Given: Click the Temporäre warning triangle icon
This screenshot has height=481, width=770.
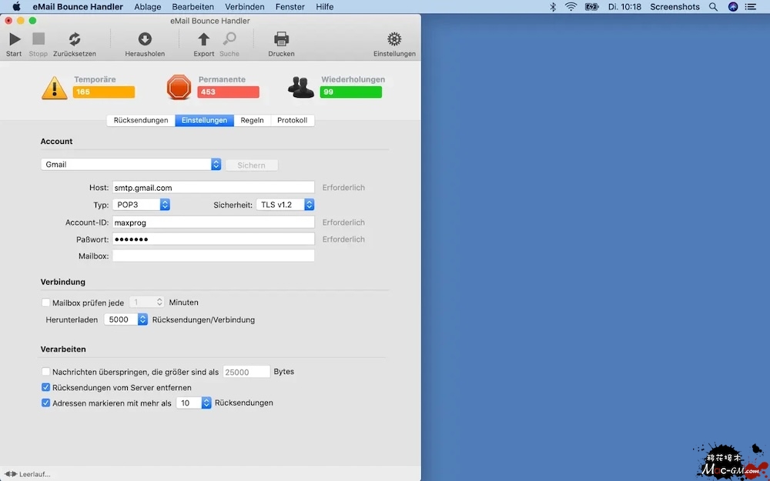Looking at the screenshot, I should pos(55,88).
